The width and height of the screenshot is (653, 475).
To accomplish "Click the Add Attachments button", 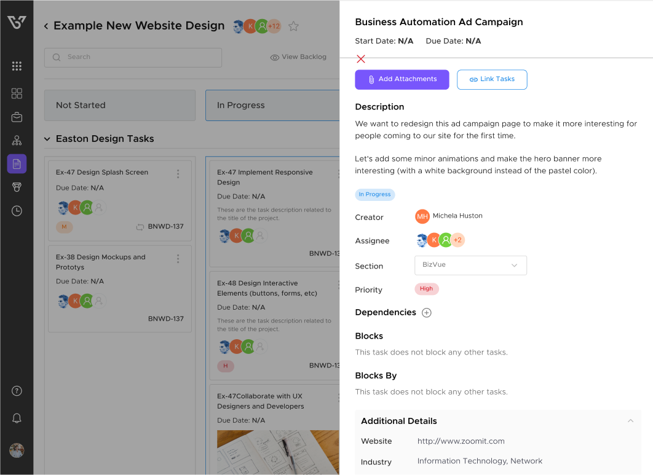I will (x=402, y=79).
